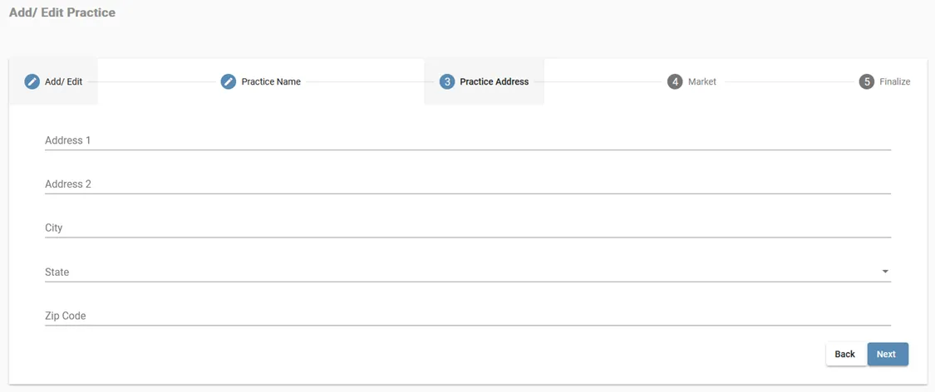Focus the Address 1 input field
935x392 pixels.
click(x=467, y=140)
